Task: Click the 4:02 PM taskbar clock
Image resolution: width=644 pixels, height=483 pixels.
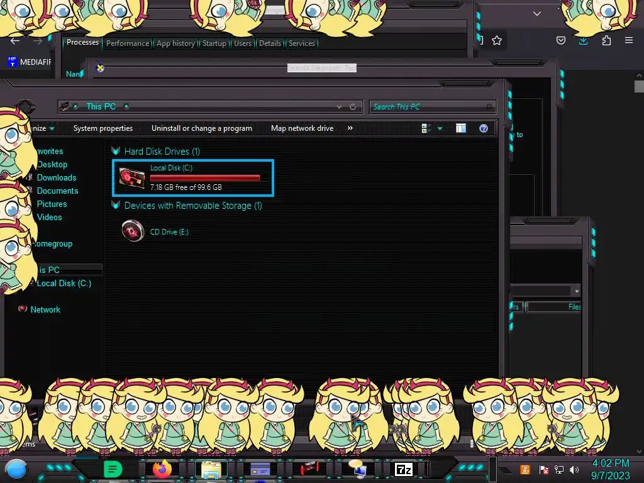Action: (610, 464)
